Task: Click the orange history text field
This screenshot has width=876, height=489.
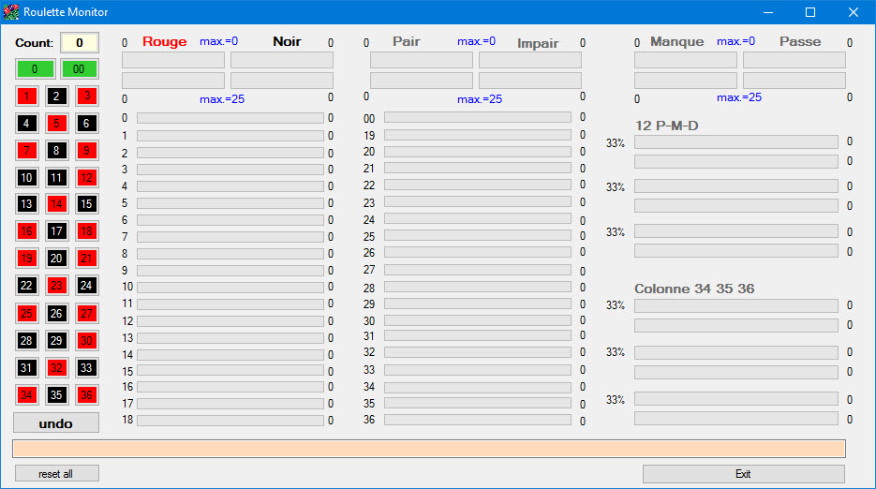Action: coord(429,449)
